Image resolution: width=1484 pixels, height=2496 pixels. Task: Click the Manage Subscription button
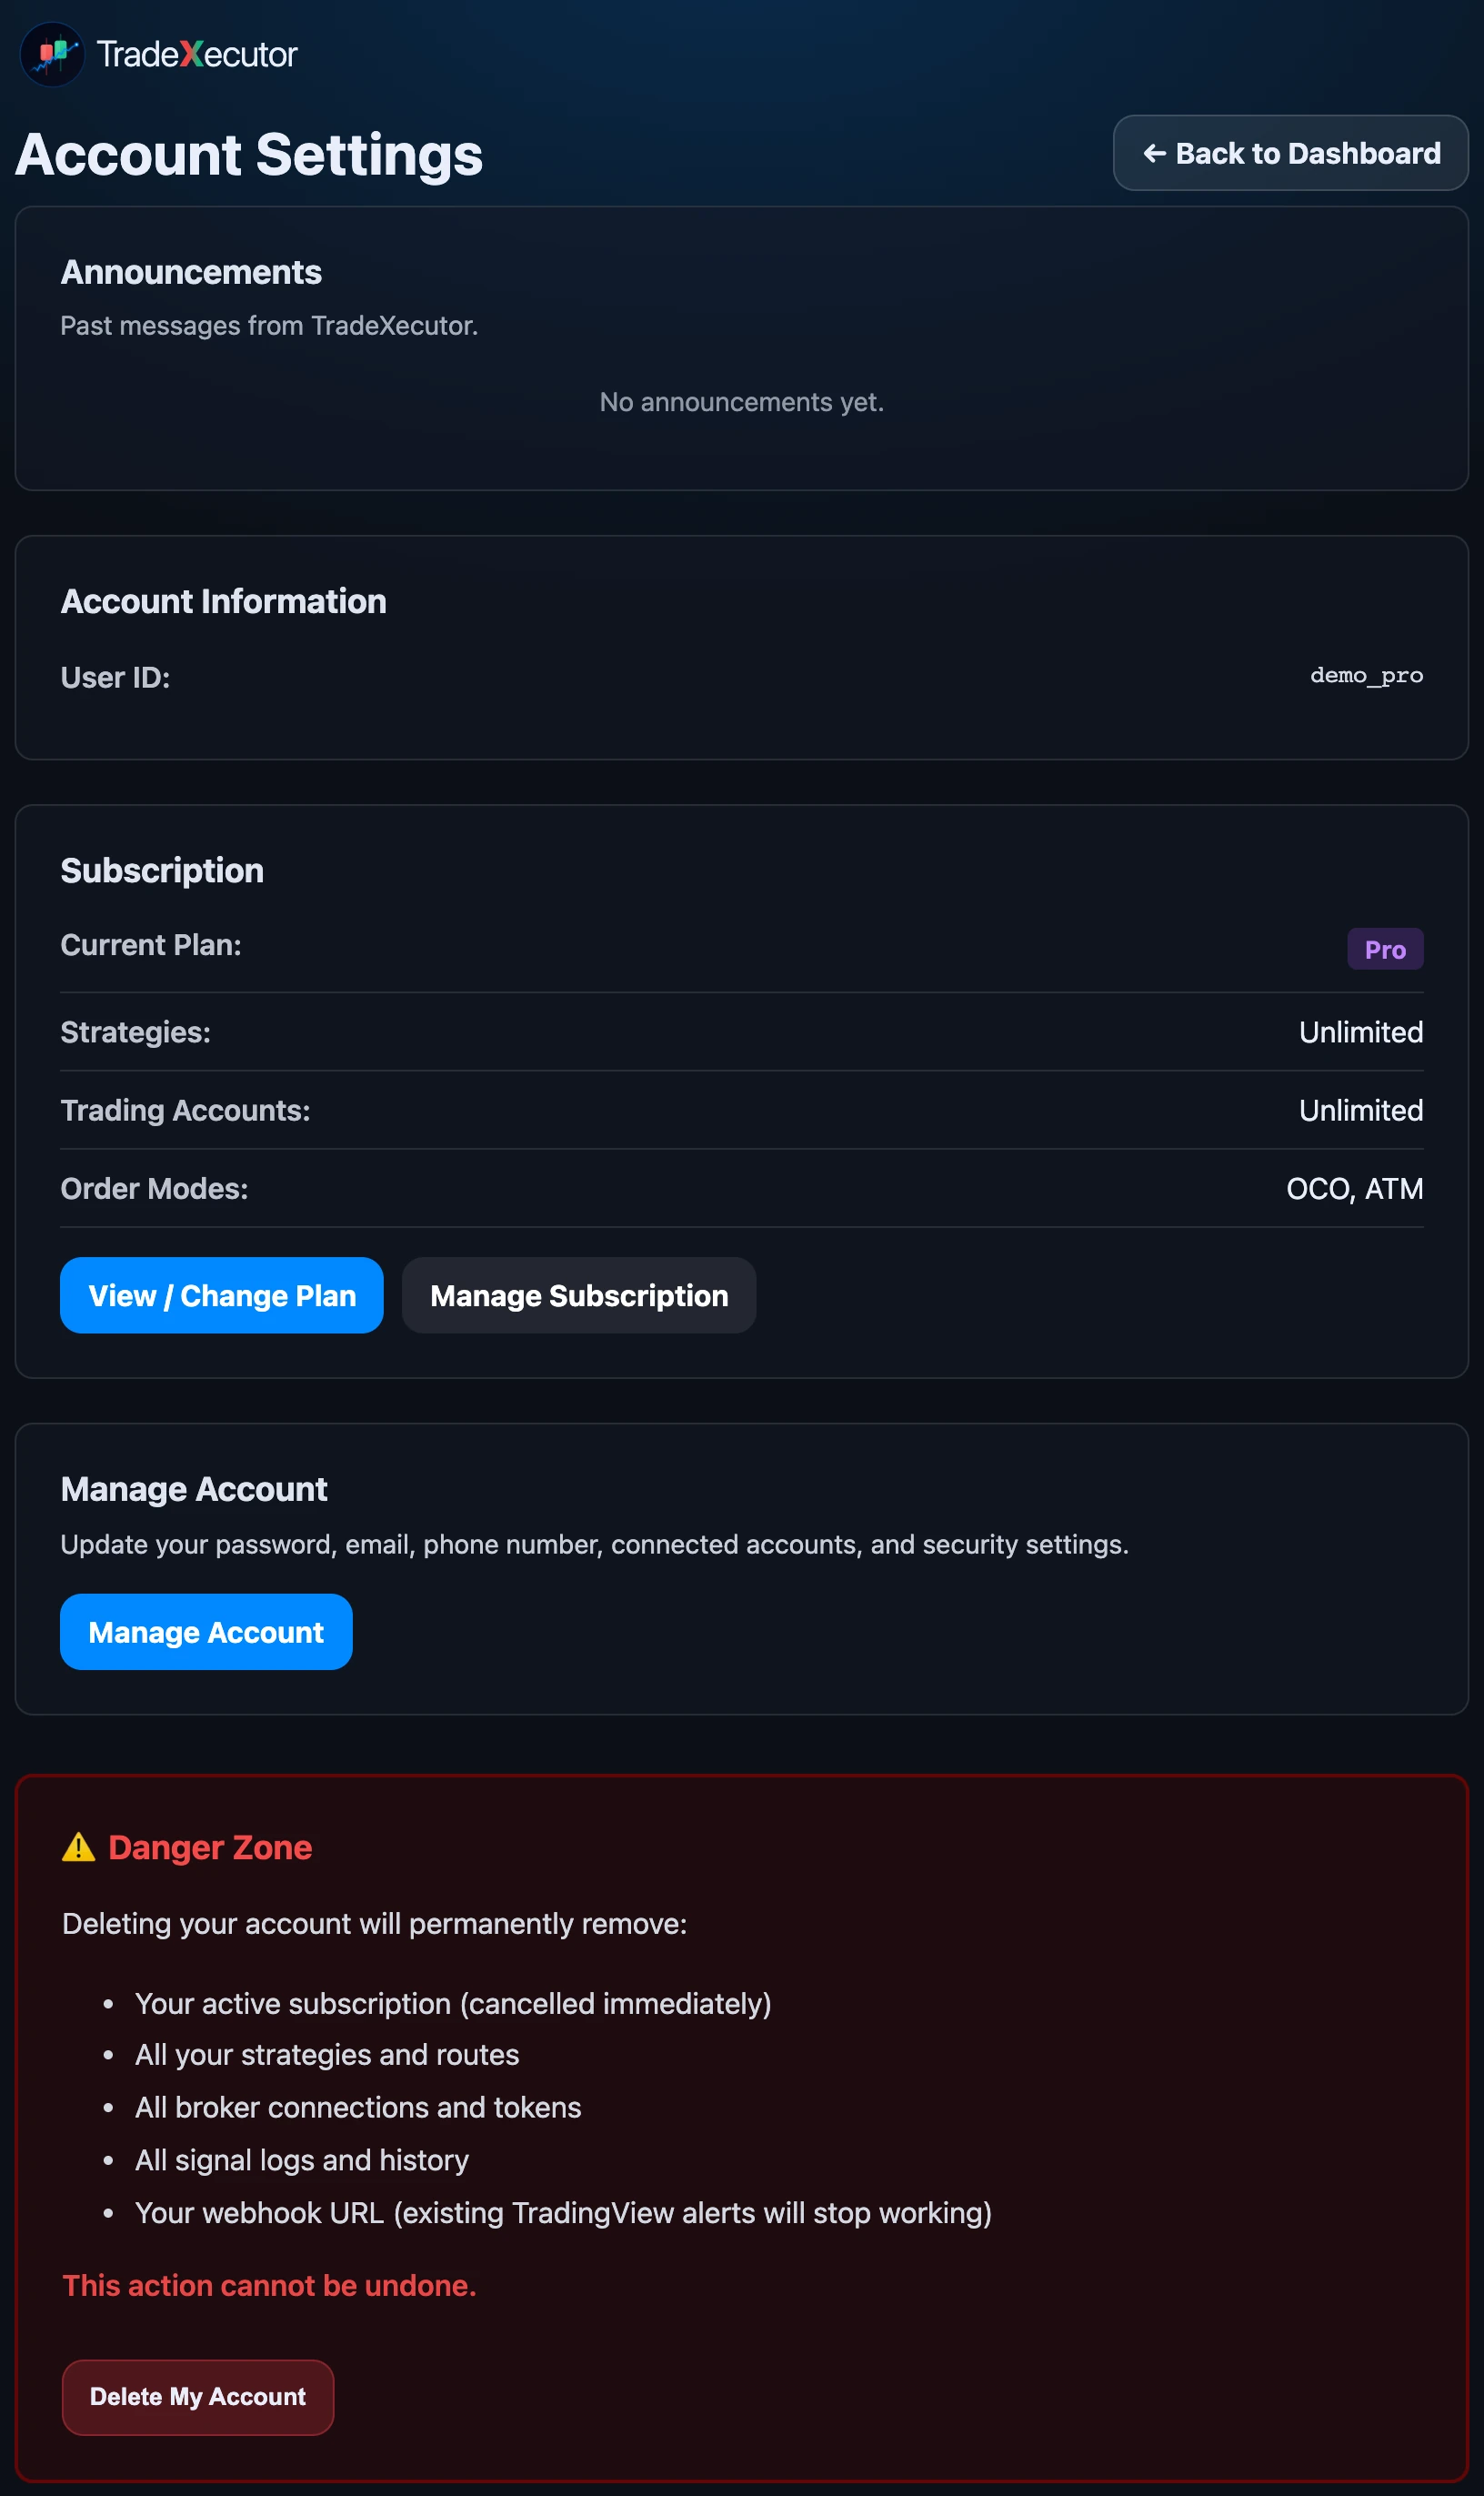[579, 1295]
